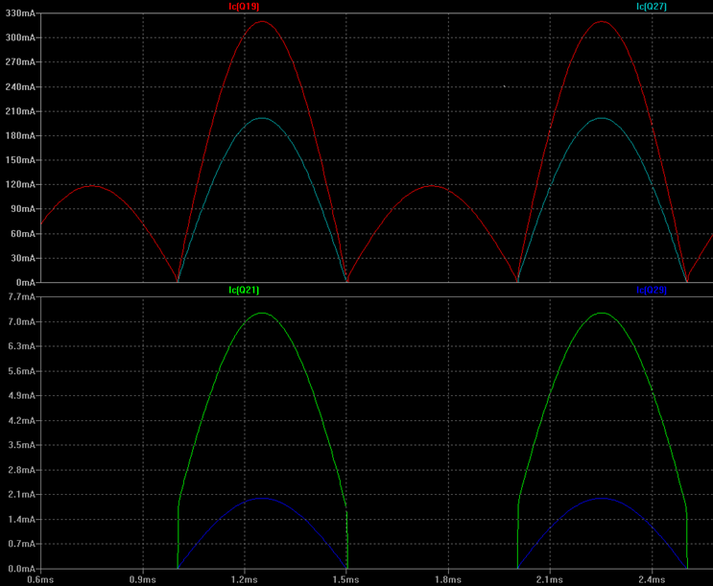The image size is (713, 586).
Task: Click the 180mA axis label
Action: click(20, 136)
